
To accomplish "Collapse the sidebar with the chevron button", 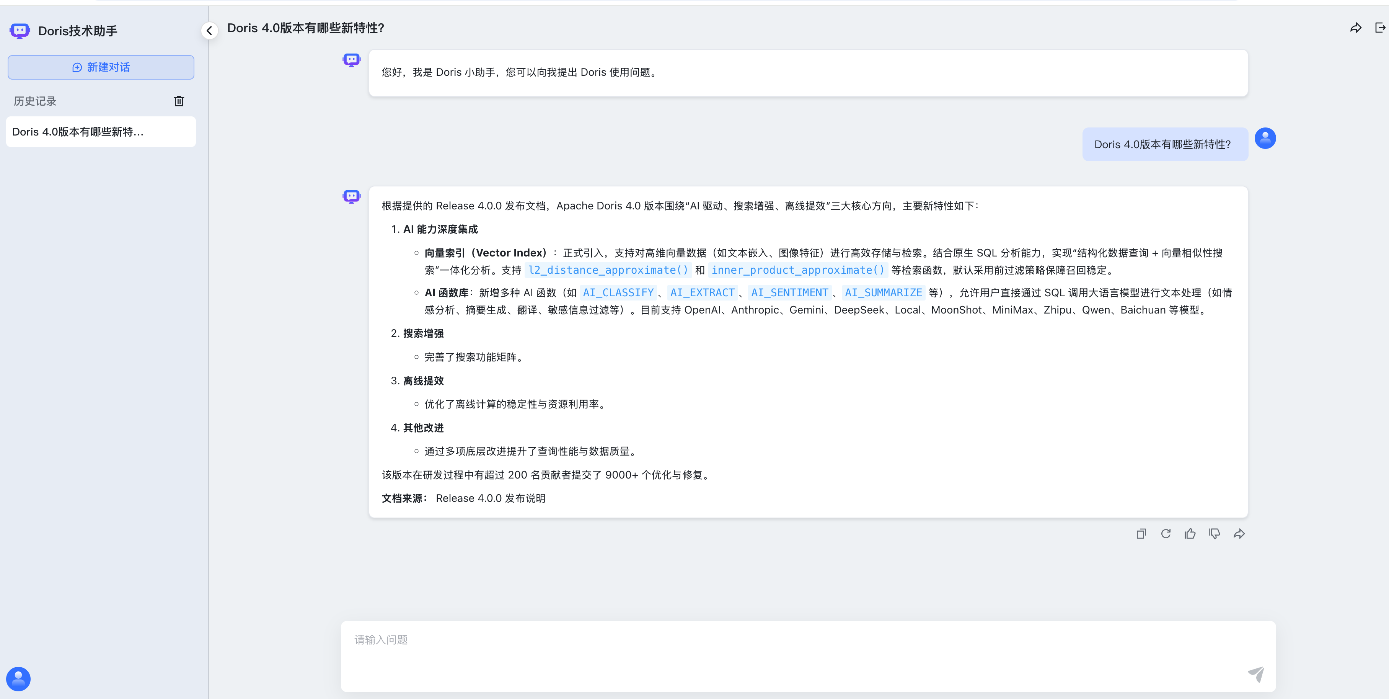I will [209, 31].
